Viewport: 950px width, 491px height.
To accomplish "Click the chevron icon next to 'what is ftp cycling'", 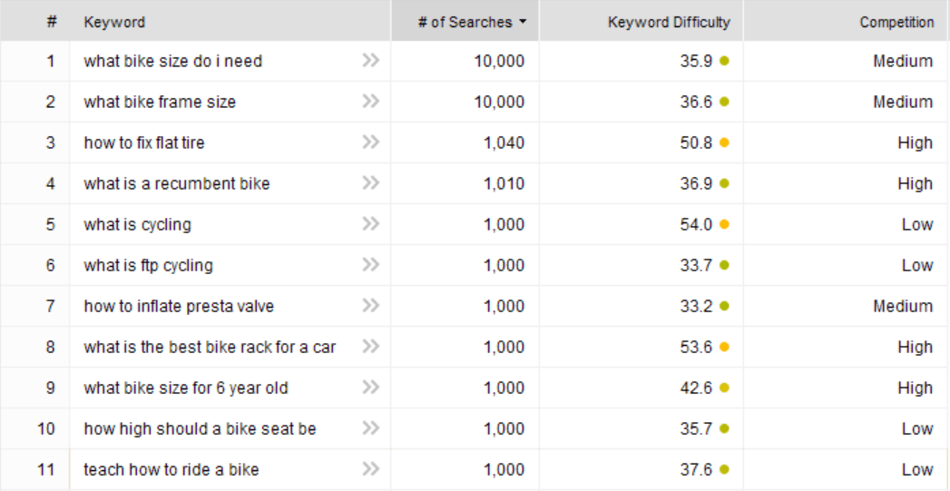I will [370, 265].
